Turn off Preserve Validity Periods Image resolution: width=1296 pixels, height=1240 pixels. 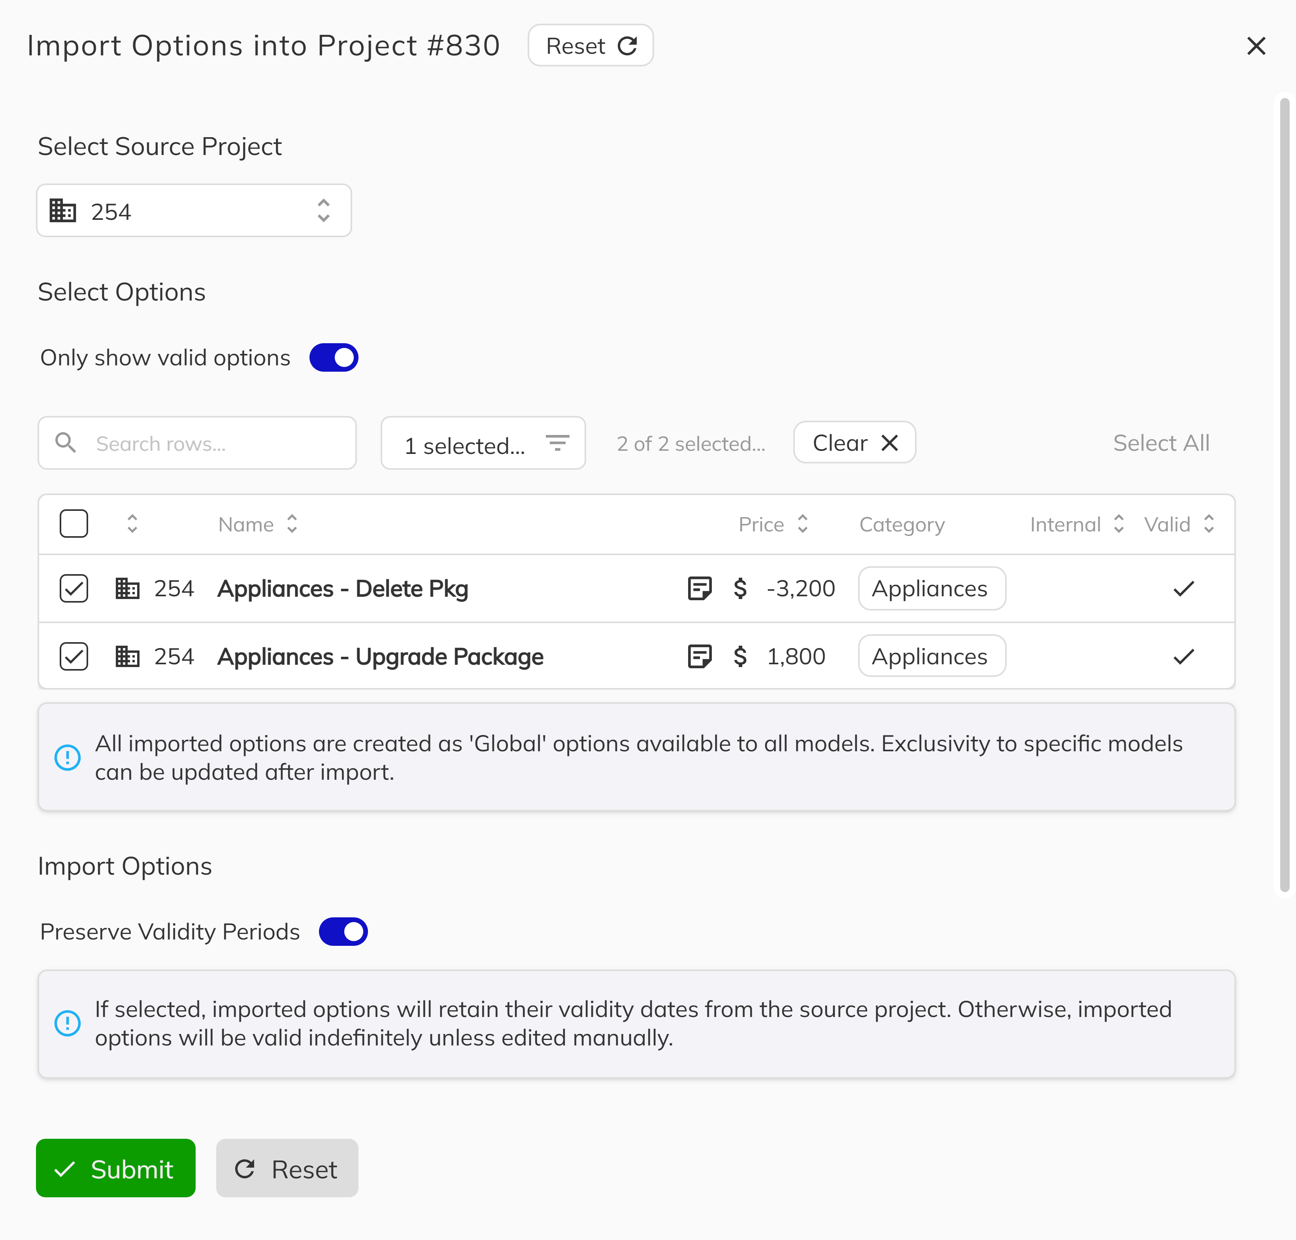point(343,931)
